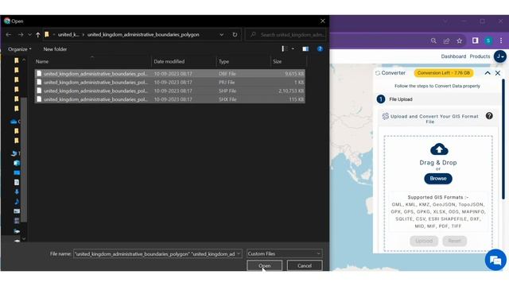
Task: Click the cloud upload icon
Action: pos(439,149)
